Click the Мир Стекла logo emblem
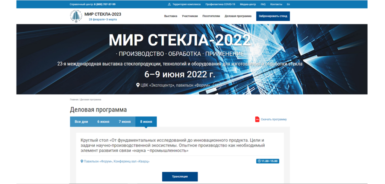Image resolution: width=385 pixels, height=184 pixels. (76, 17)
